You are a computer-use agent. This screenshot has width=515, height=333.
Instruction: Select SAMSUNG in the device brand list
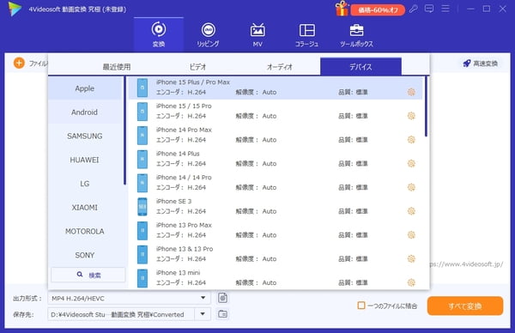(x=85, y=136)
